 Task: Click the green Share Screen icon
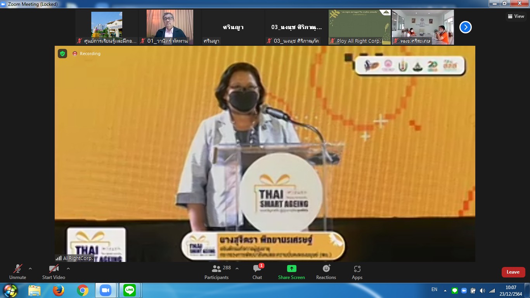291,269
